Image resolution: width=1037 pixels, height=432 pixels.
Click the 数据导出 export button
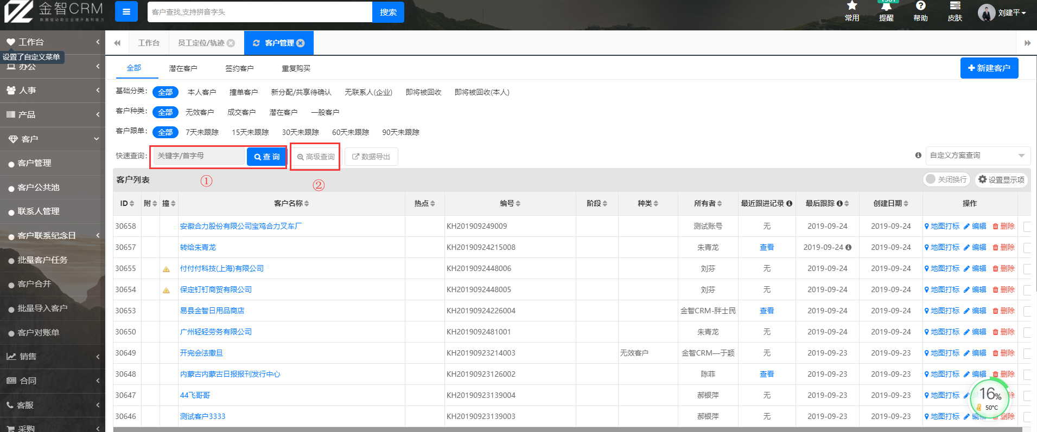(x=371, y=157)
